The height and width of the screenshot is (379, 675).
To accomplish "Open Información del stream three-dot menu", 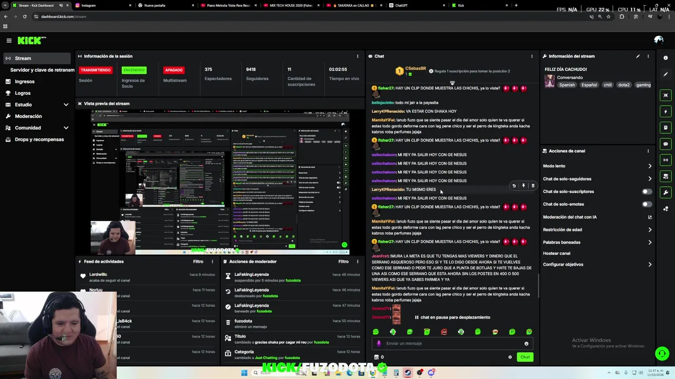I will (x=648, y=56).
